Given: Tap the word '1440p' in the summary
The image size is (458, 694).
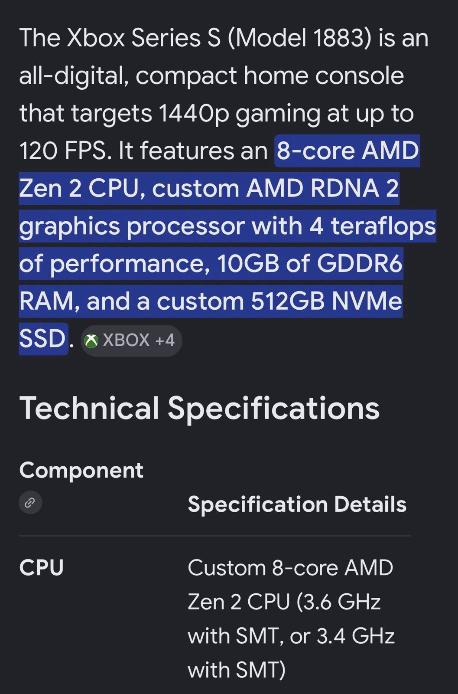Looking at the screenshot, I should click(194, 114).
